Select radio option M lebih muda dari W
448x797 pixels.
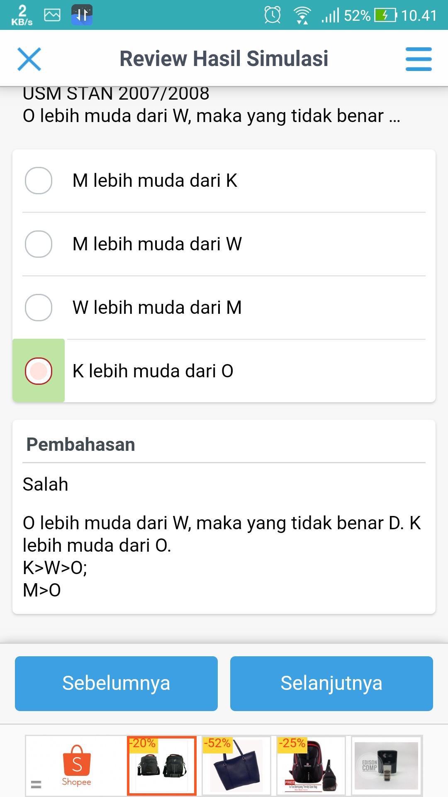[x=39, y=244]
